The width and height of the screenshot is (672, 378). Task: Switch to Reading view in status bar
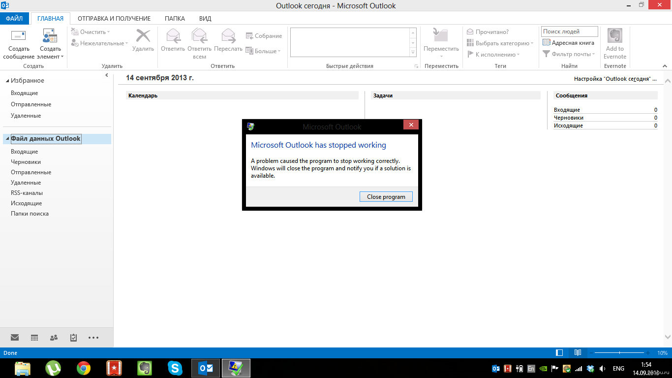578,353
